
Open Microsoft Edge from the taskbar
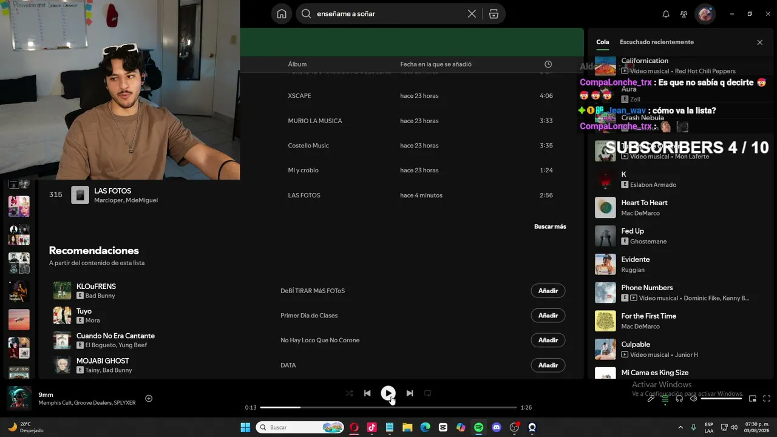click(426, 427)
